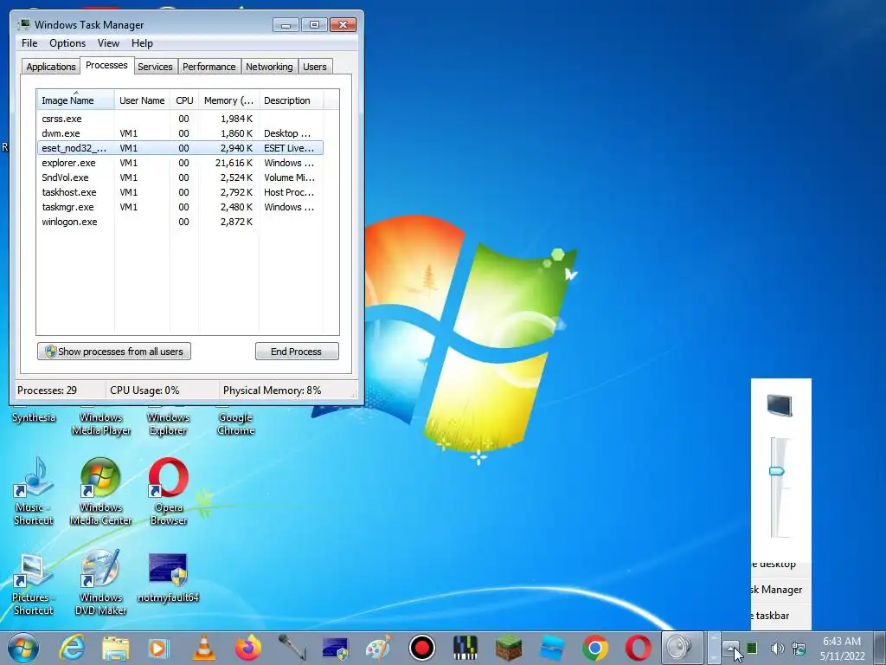This screenshot has width=886, height=665.
Task: Launch Windows Media Player from the taskbar
Action: coord(159,648)
